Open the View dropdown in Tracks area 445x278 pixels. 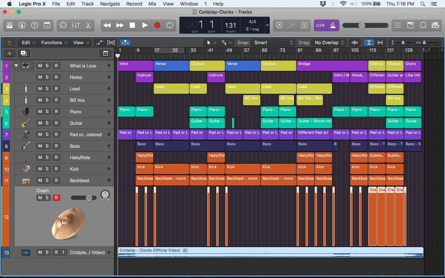pyautogui.click(x=81, y=42)
